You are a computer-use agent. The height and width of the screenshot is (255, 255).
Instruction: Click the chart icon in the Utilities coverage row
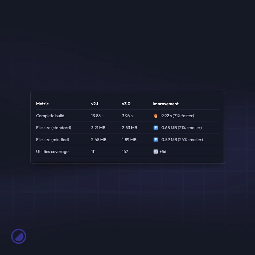tap(156, 152)
